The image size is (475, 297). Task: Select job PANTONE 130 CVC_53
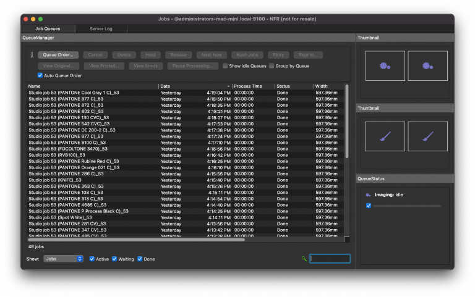pos(186,118)
